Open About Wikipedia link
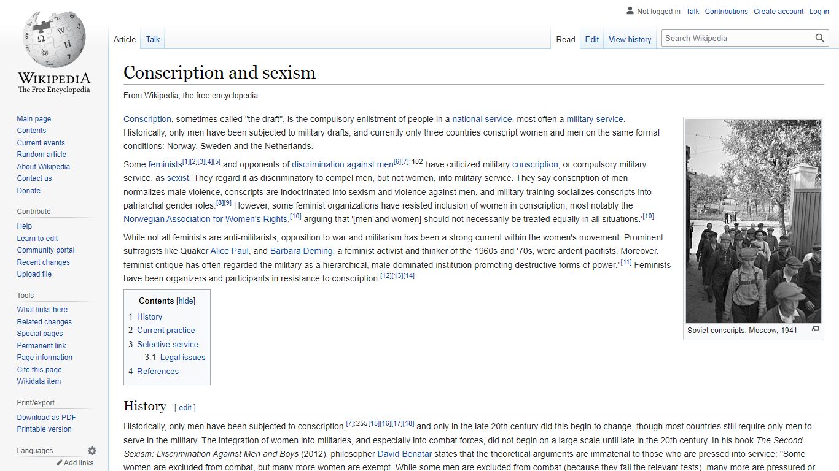Viewport: 839px width, 471px height. point(43,167)
